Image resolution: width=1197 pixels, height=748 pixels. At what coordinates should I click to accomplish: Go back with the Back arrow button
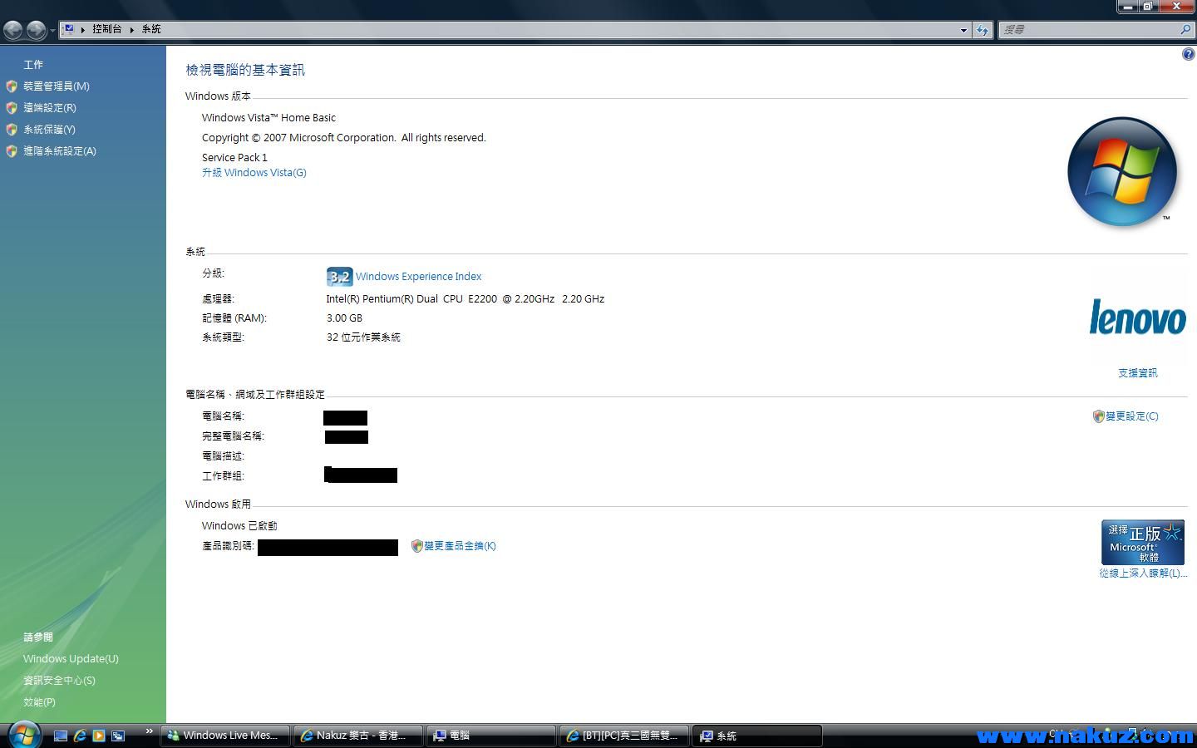click(x=13, y=30)
